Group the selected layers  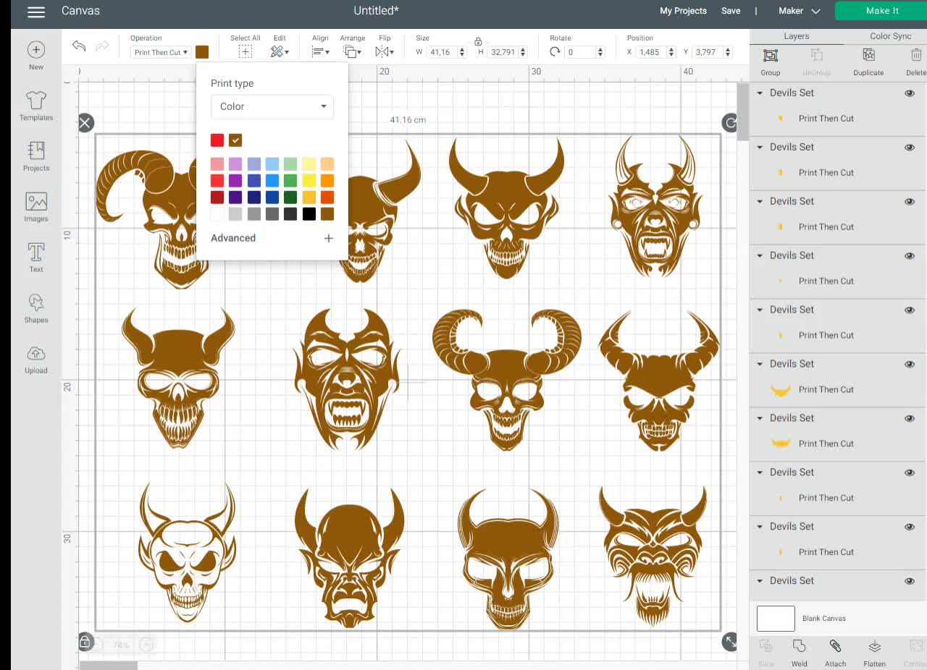(771, 62)
